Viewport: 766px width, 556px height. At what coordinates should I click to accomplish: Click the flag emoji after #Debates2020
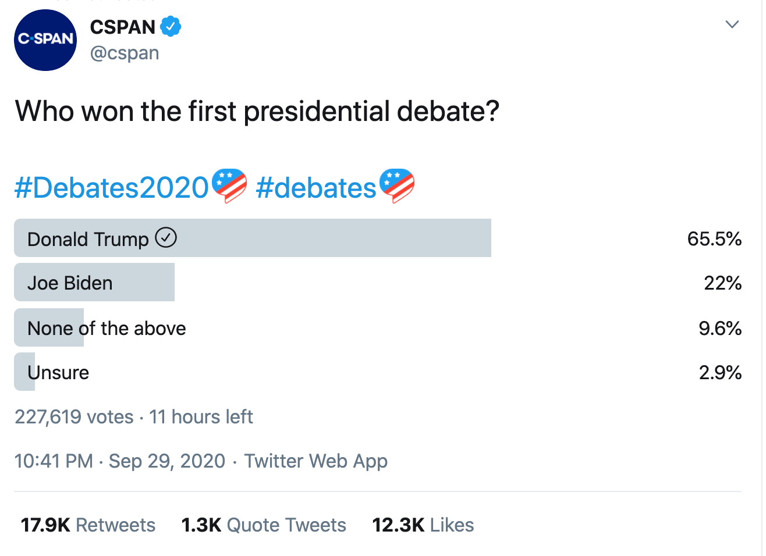(229, 186)
